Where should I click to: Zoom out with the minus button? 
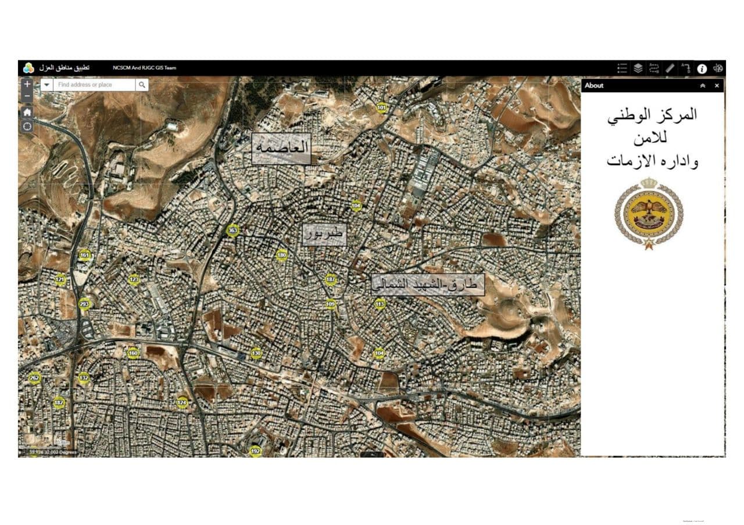[x=27, y=96]
